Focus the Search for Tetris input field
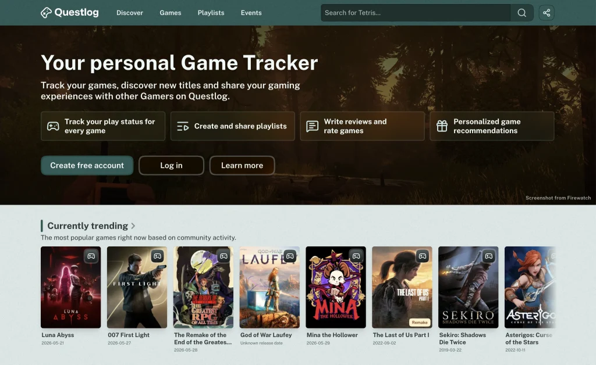596x365 pixels. tap(416, 13)
